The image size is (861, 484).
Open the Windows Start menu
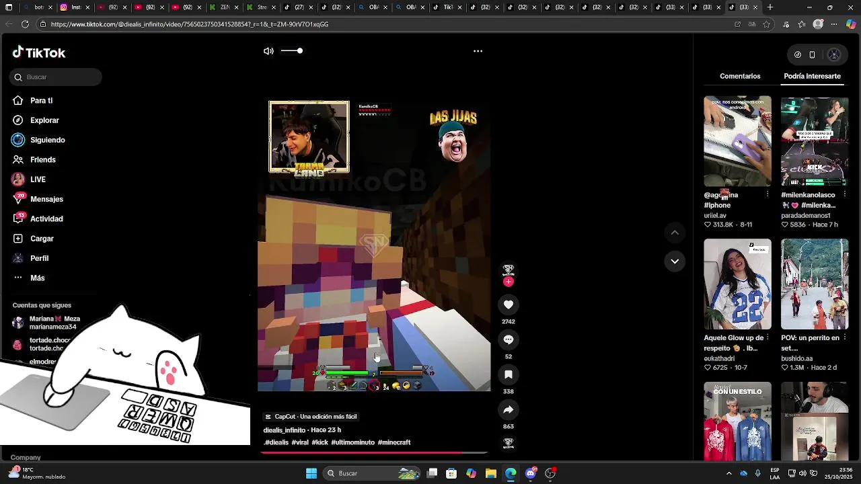tap(311, 473)
